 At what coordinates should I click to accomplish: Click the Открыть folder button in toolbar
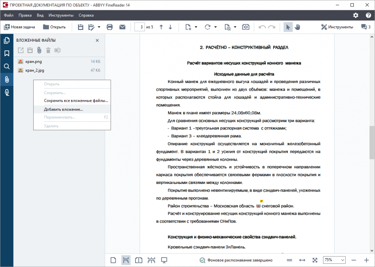click(54, 27)
